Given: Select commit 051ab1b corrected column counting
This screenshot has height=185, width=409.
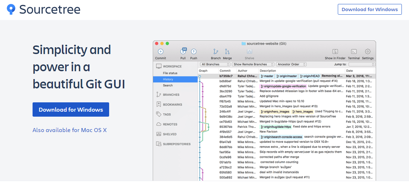Looking at the screenshot, I should [287, 162].
